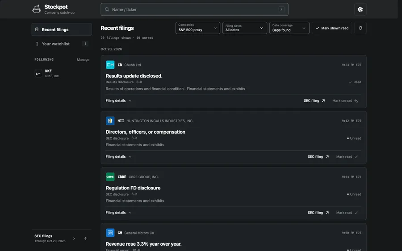Open SEC filing link for Huntington Ingalls
This screenshot has height=251, width=402.
318,156
